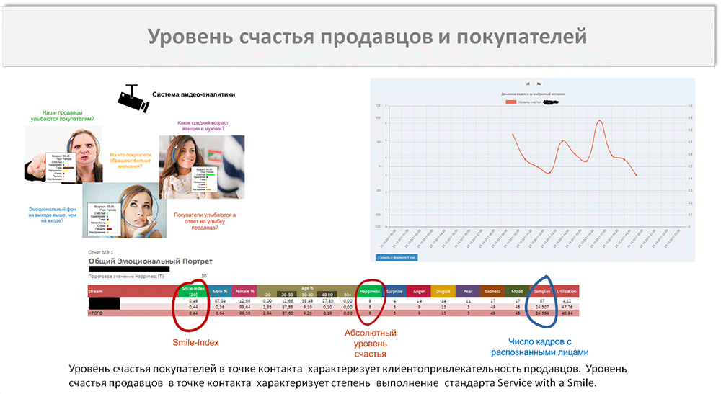Click the Utilization column header

pyautogui.click(x=568, y=292)
